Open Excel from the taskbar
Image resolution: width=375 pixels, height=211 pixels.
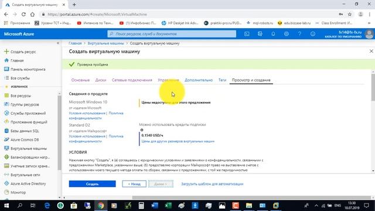pyautogui.click(x=168, y=206)
